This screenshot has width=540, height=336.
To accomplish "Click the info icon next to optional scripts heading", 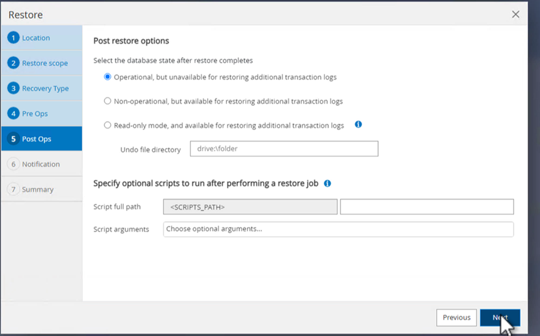I will pos(327,183).
